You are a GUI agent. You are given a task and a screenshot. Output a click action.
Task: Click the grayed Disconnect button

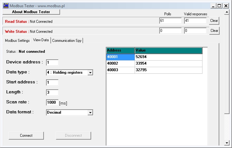[x=73, y=136]
